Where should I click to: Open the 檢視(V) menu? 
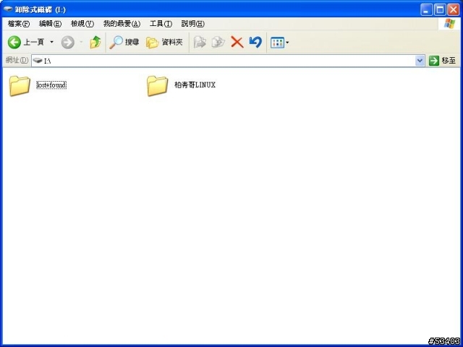click(82, 24)
